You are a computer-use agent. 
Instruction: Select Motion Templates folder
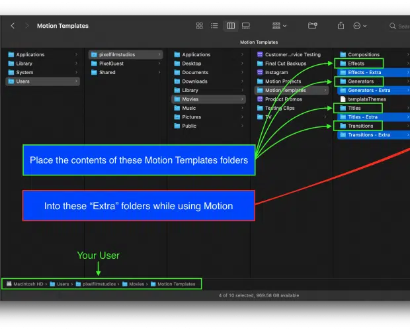[x=292, y=90]
